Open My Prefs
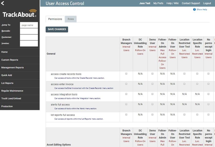Screen dimensions: 215x147 click(x=158, y=3)
